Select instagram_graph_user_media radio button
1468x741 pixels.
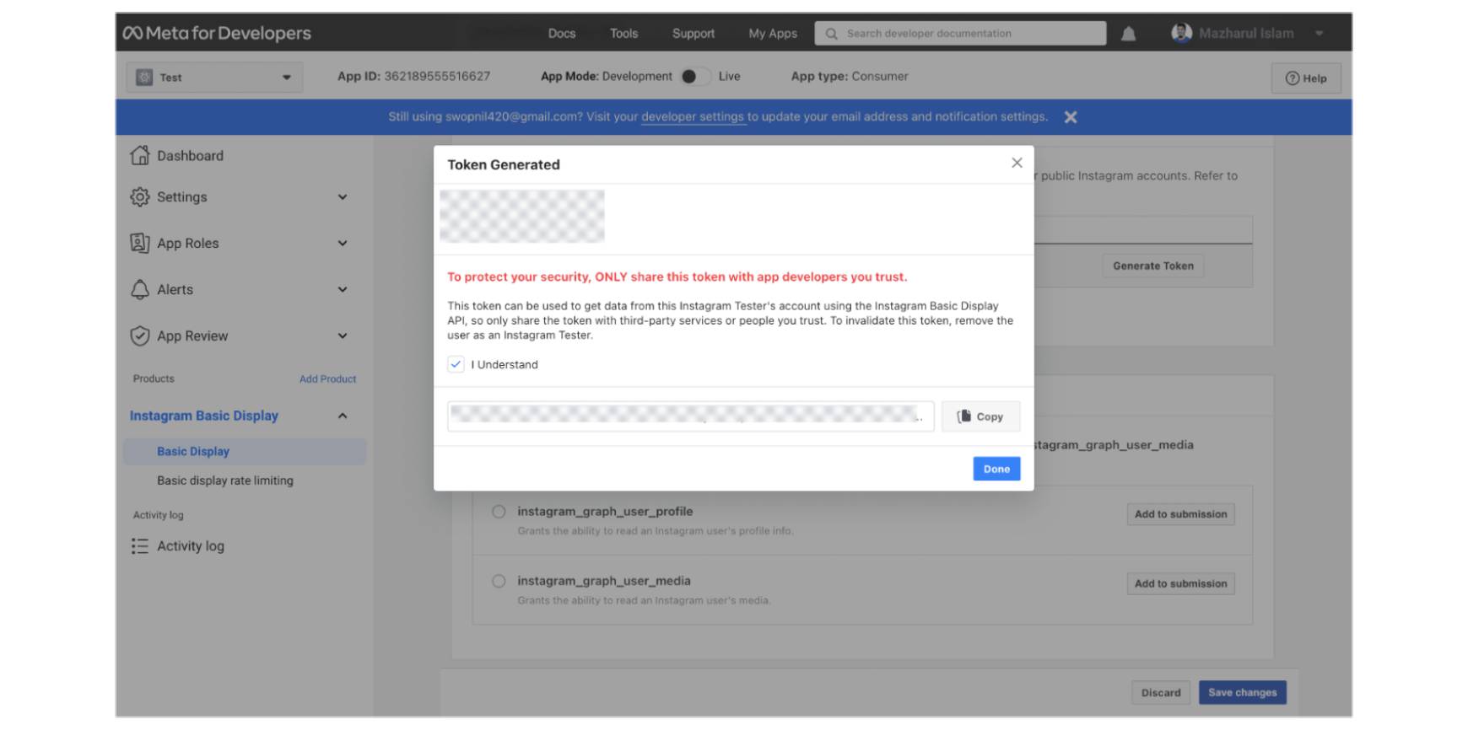click(x=499, y=581)
